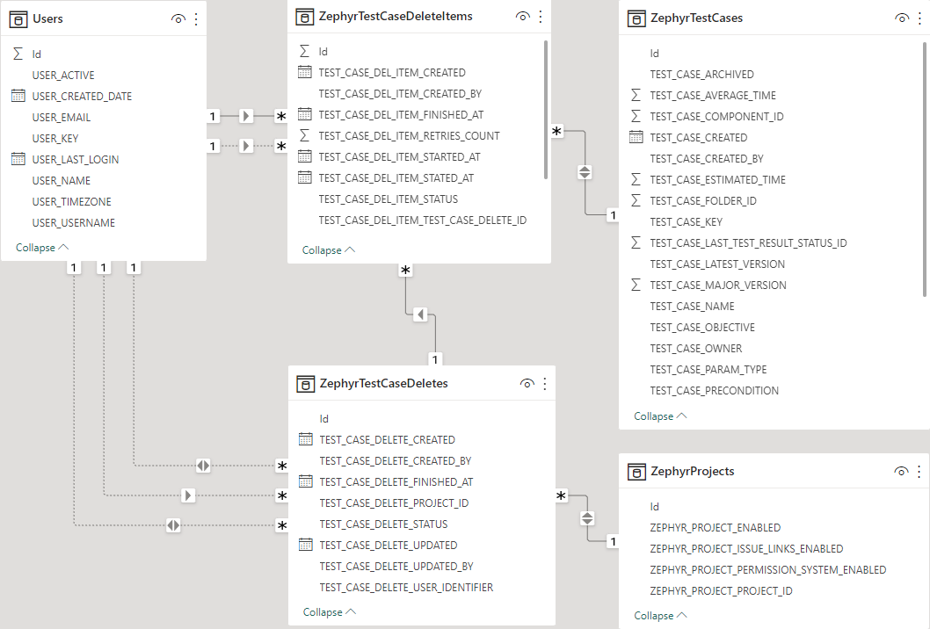The image size is (930, 629).
Task: Open more options for ZephyrTestCaseDeletes table
Action: pyautogui.click(x=545, y=383)
